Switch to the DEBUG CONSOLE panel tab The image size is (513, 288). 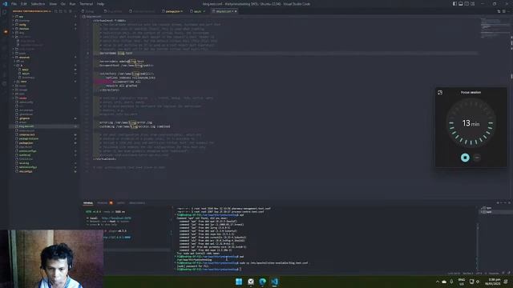click(x=137, y=202)
